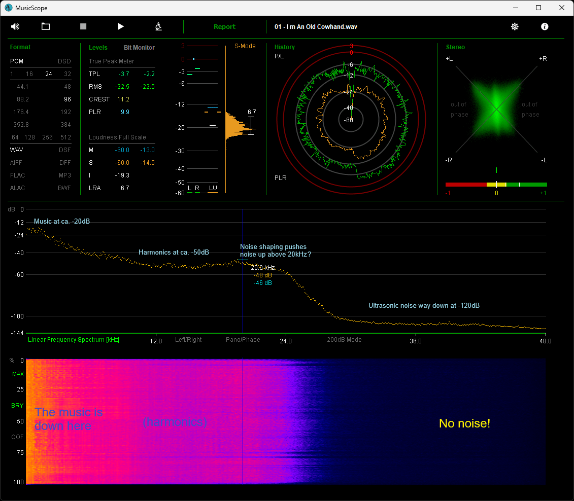The image size is (574, 501).
Task: Click the S-Mode label
Action: click(x=245, y=46)
